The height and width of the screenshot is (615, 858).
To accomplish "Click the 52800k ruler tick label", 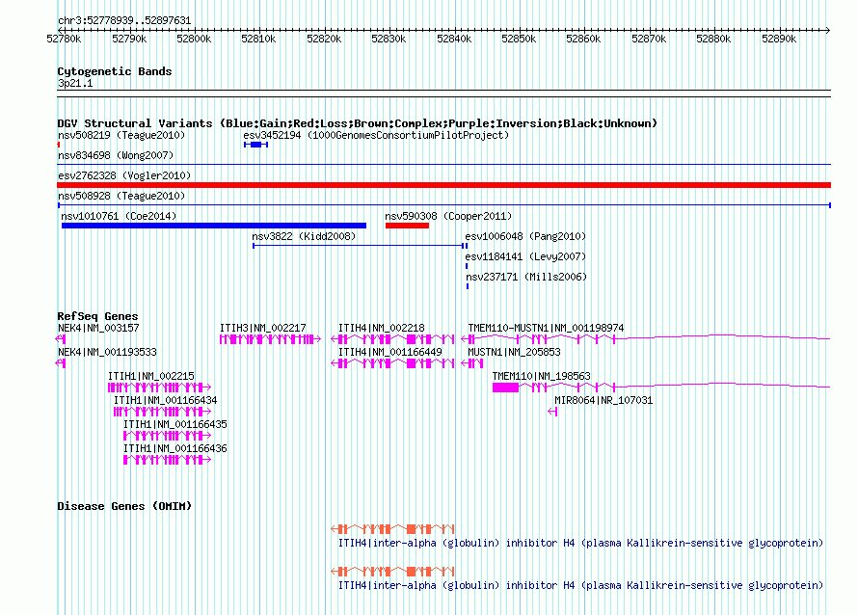I will click(x=194, y=39).
